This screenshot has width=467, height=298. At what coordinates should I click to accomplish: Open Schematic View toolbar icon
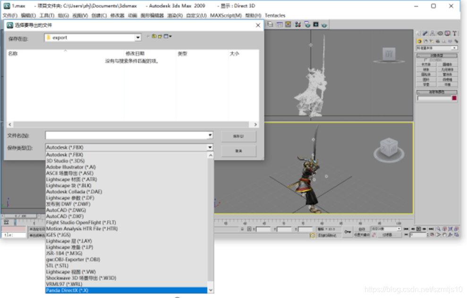pyautogui.click(x=288, y=25)
